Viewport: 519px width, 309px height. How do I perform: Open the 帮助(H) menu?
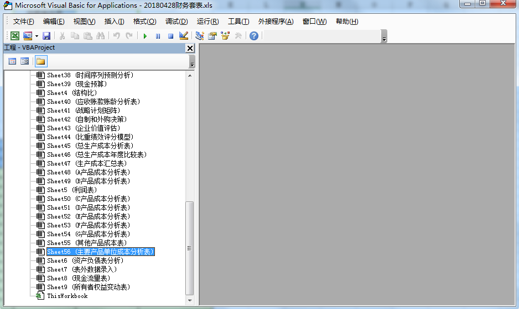tap(347, 22)
